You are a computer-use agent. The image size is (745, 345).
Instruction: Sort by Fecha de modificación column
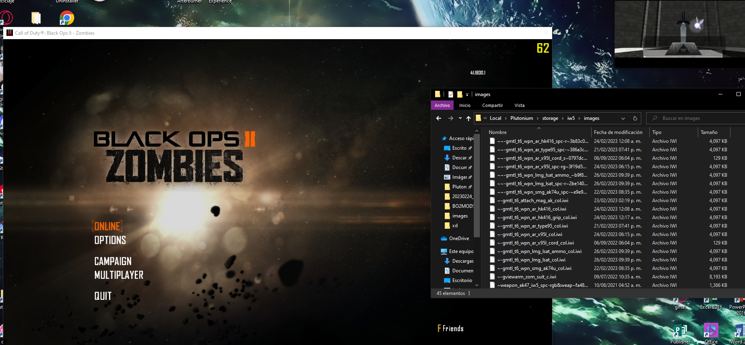tap(620, 132)
